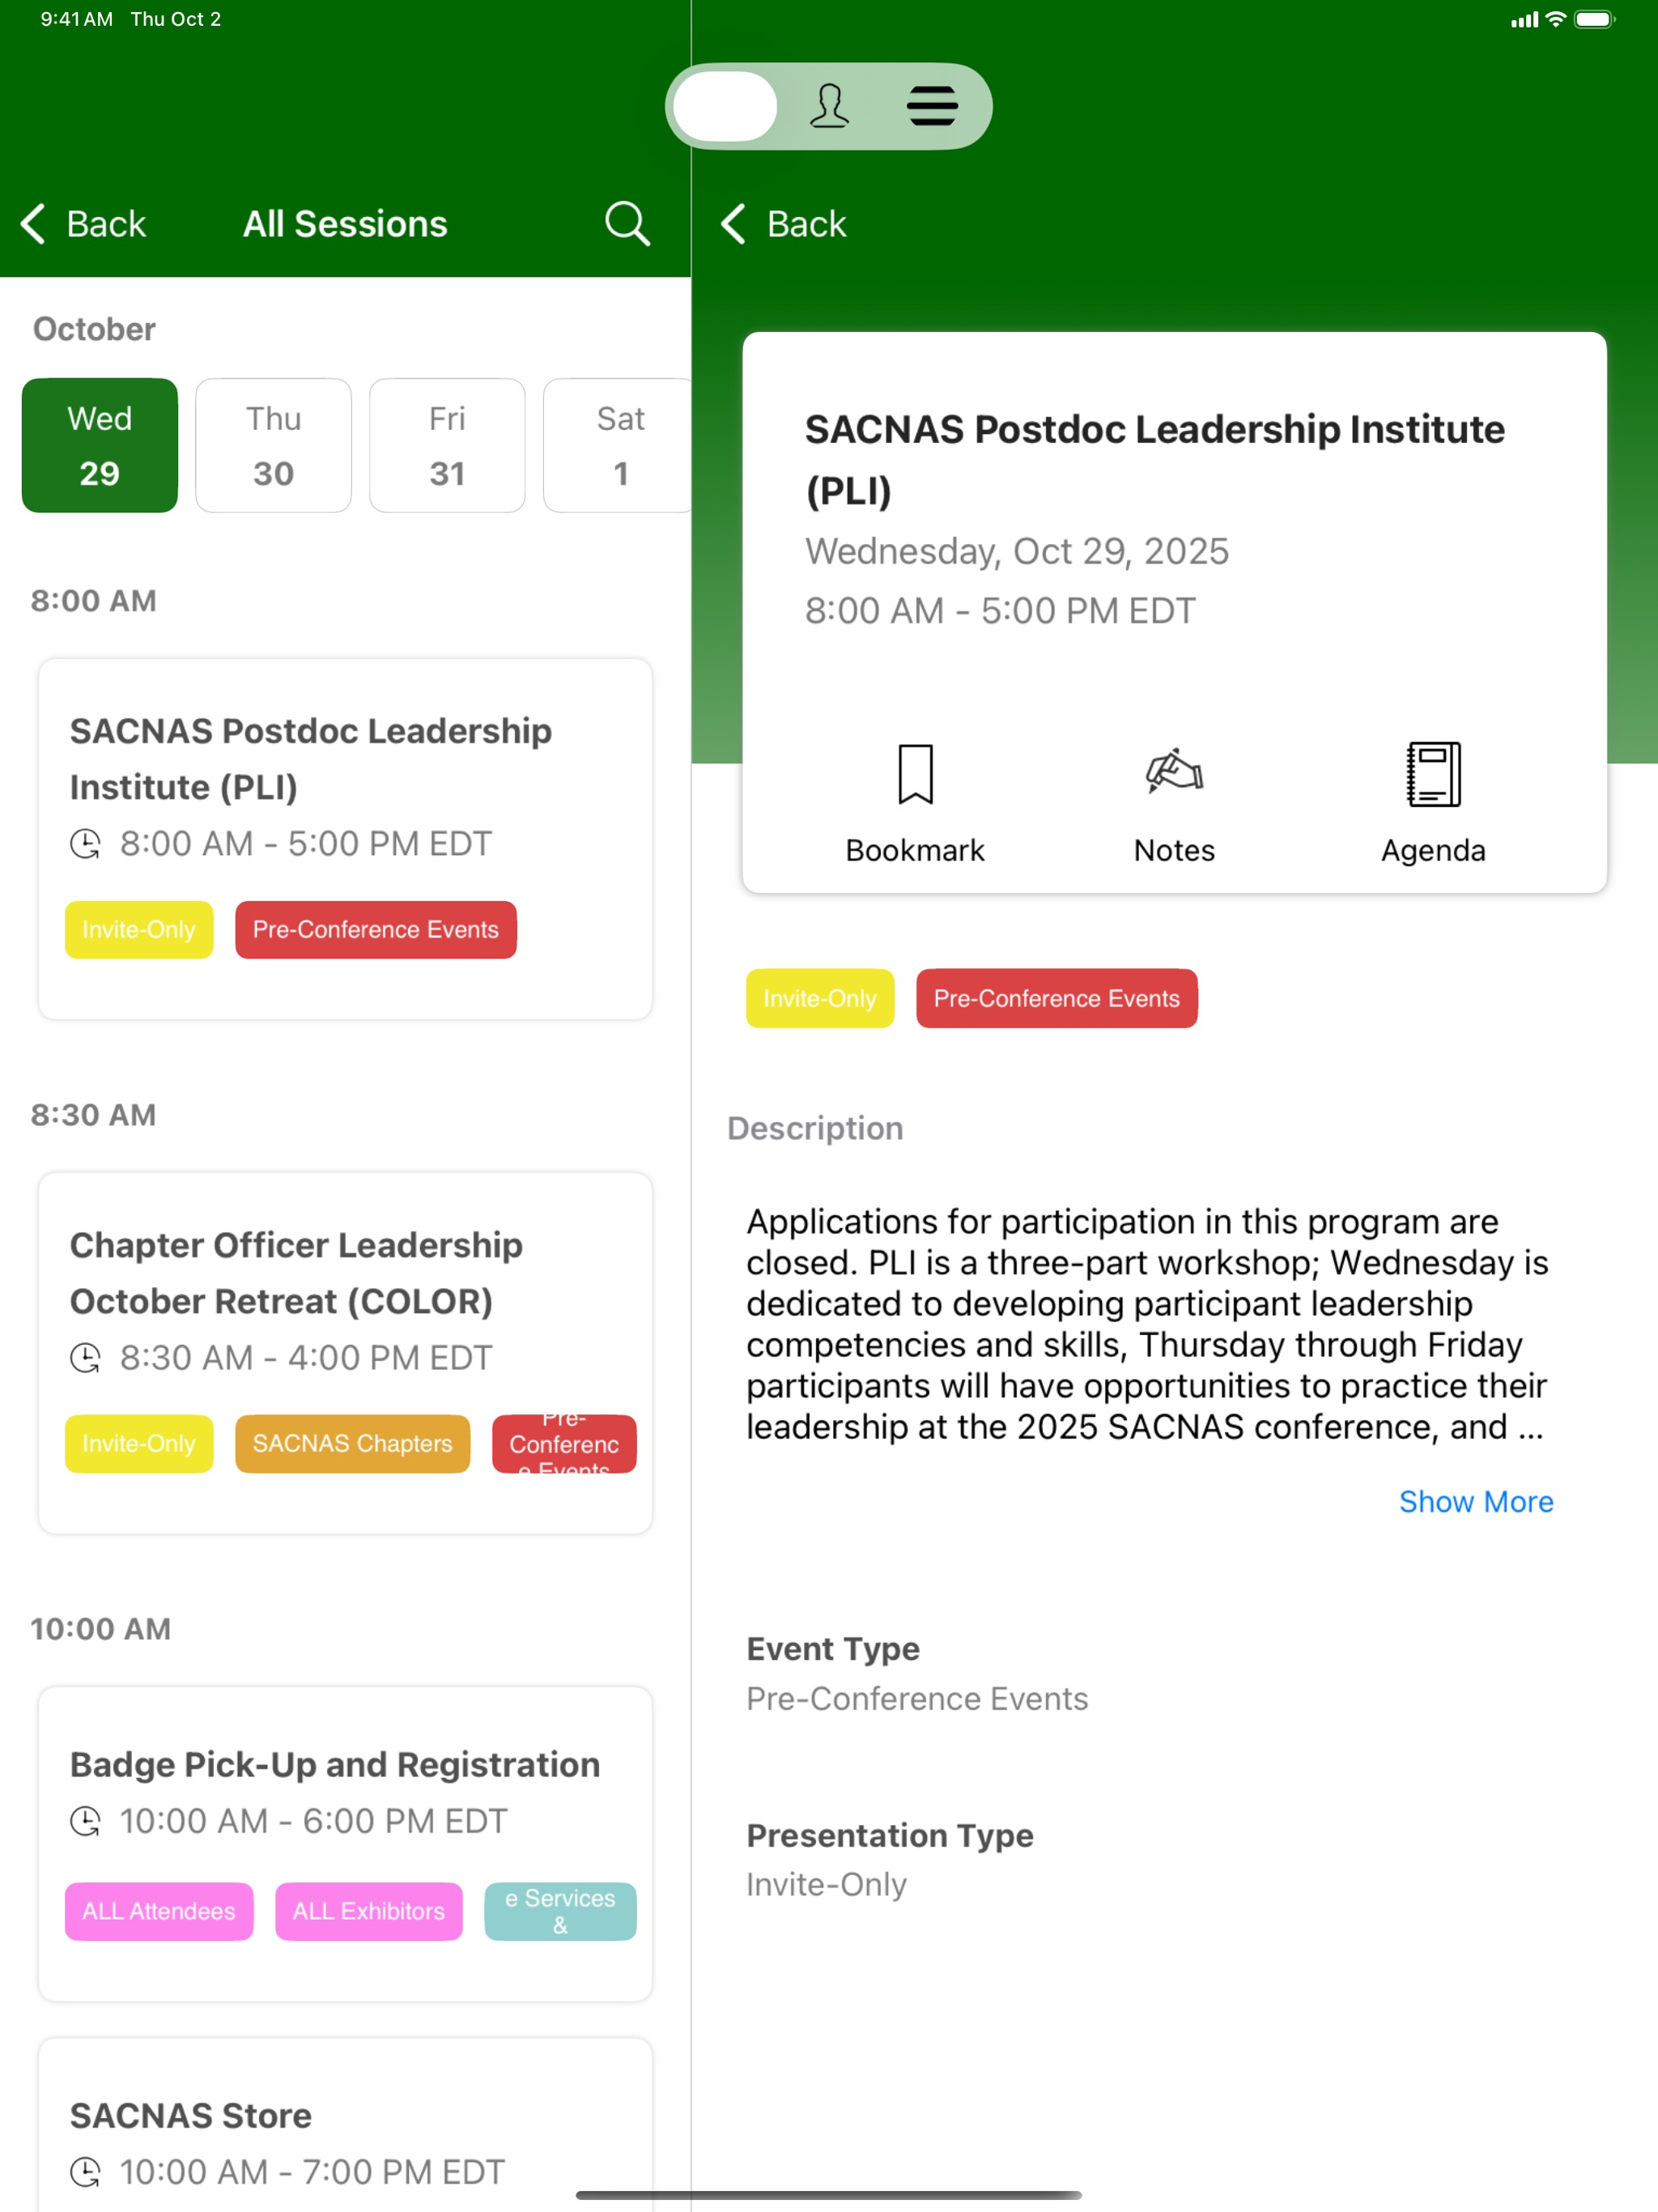Viewport: 1658px width, 2212px height.
Task: Open Chapter Officer Leadership October Retreat card
Action: click(x=345, y=1352)
